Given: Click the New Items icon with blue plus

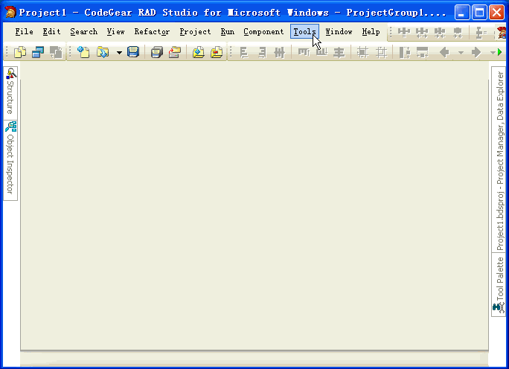Looking at the screenshot, I should (x=83, y=52).
